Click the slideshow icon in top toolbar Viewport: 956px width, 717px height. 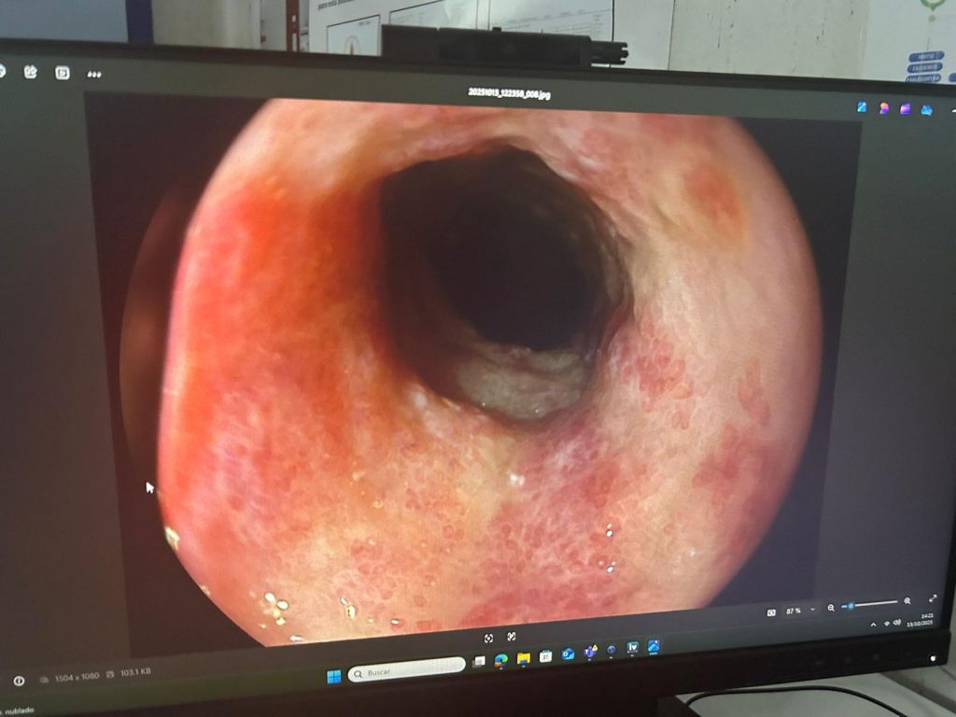pos(63,73)
